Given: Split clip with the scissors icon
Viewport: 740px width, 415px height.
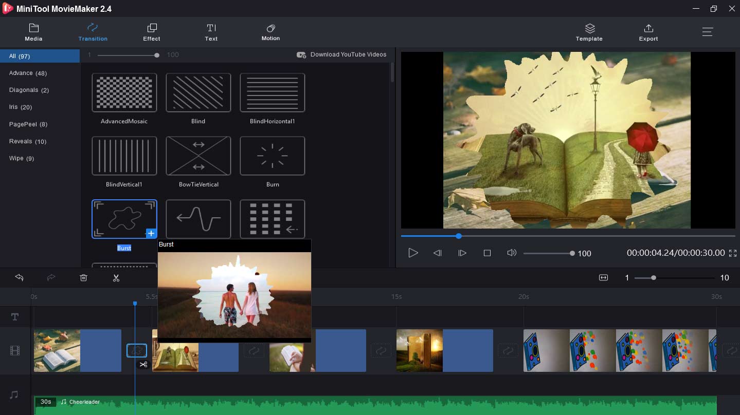Looking at the screenshot, I should (116, 277).
